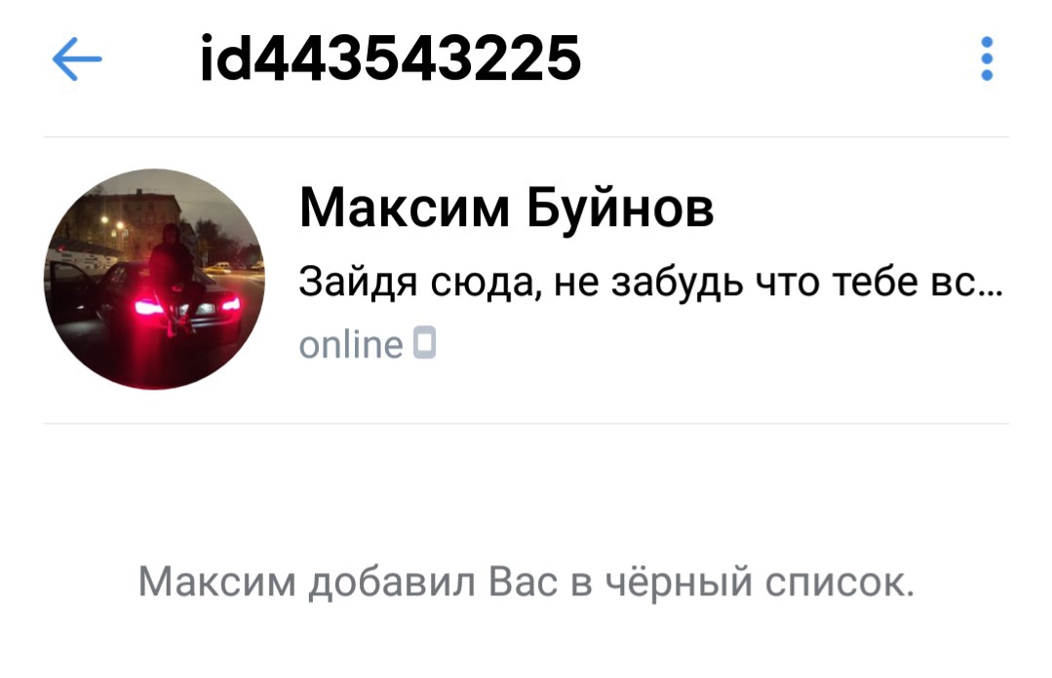Click the 'online' status label

[351, 345]
